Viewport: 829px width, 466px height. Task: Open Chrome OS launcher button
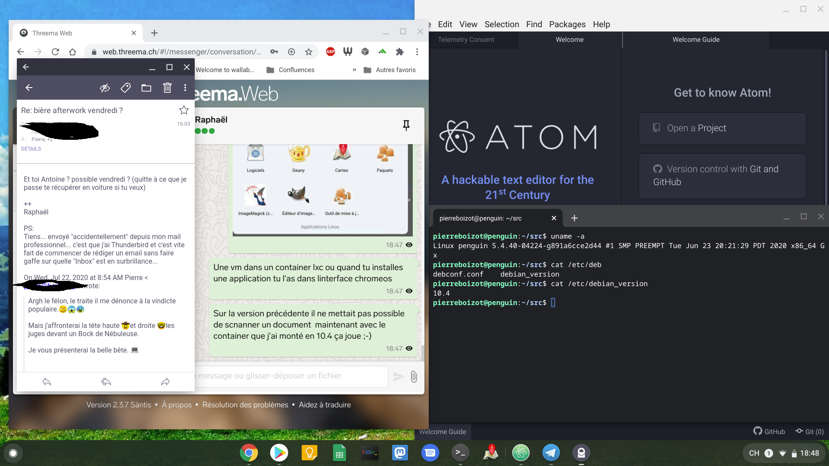click(13, 453)
